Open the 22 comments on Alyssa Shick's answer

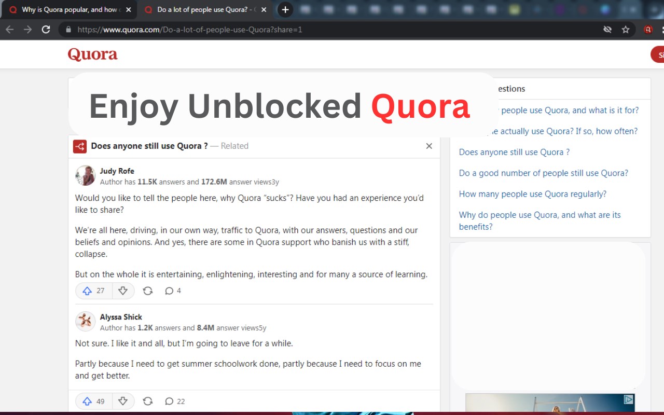(x=175, y=402)
